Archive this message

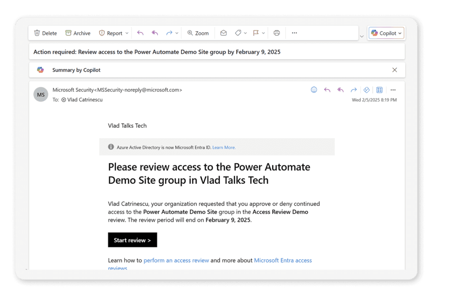[78, 33]
